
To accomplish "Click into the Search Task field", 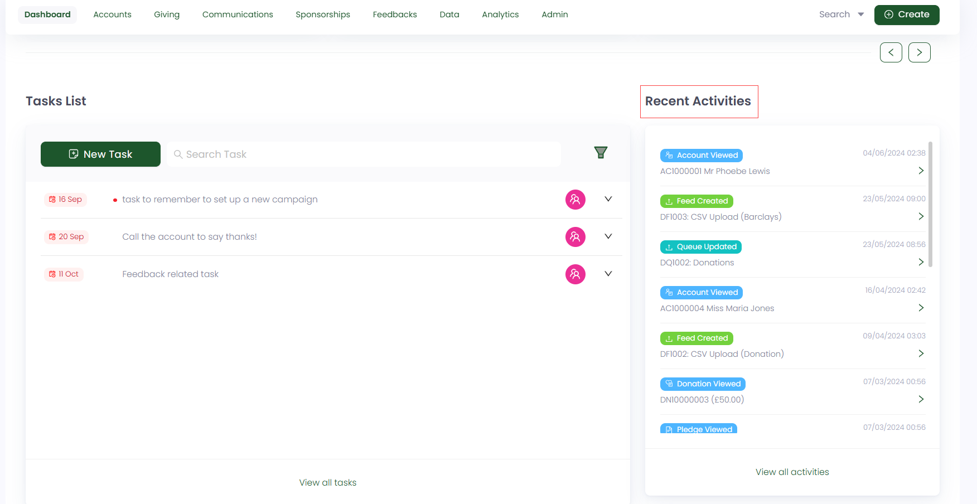I will pyautogui.click(x=364, y=154).
